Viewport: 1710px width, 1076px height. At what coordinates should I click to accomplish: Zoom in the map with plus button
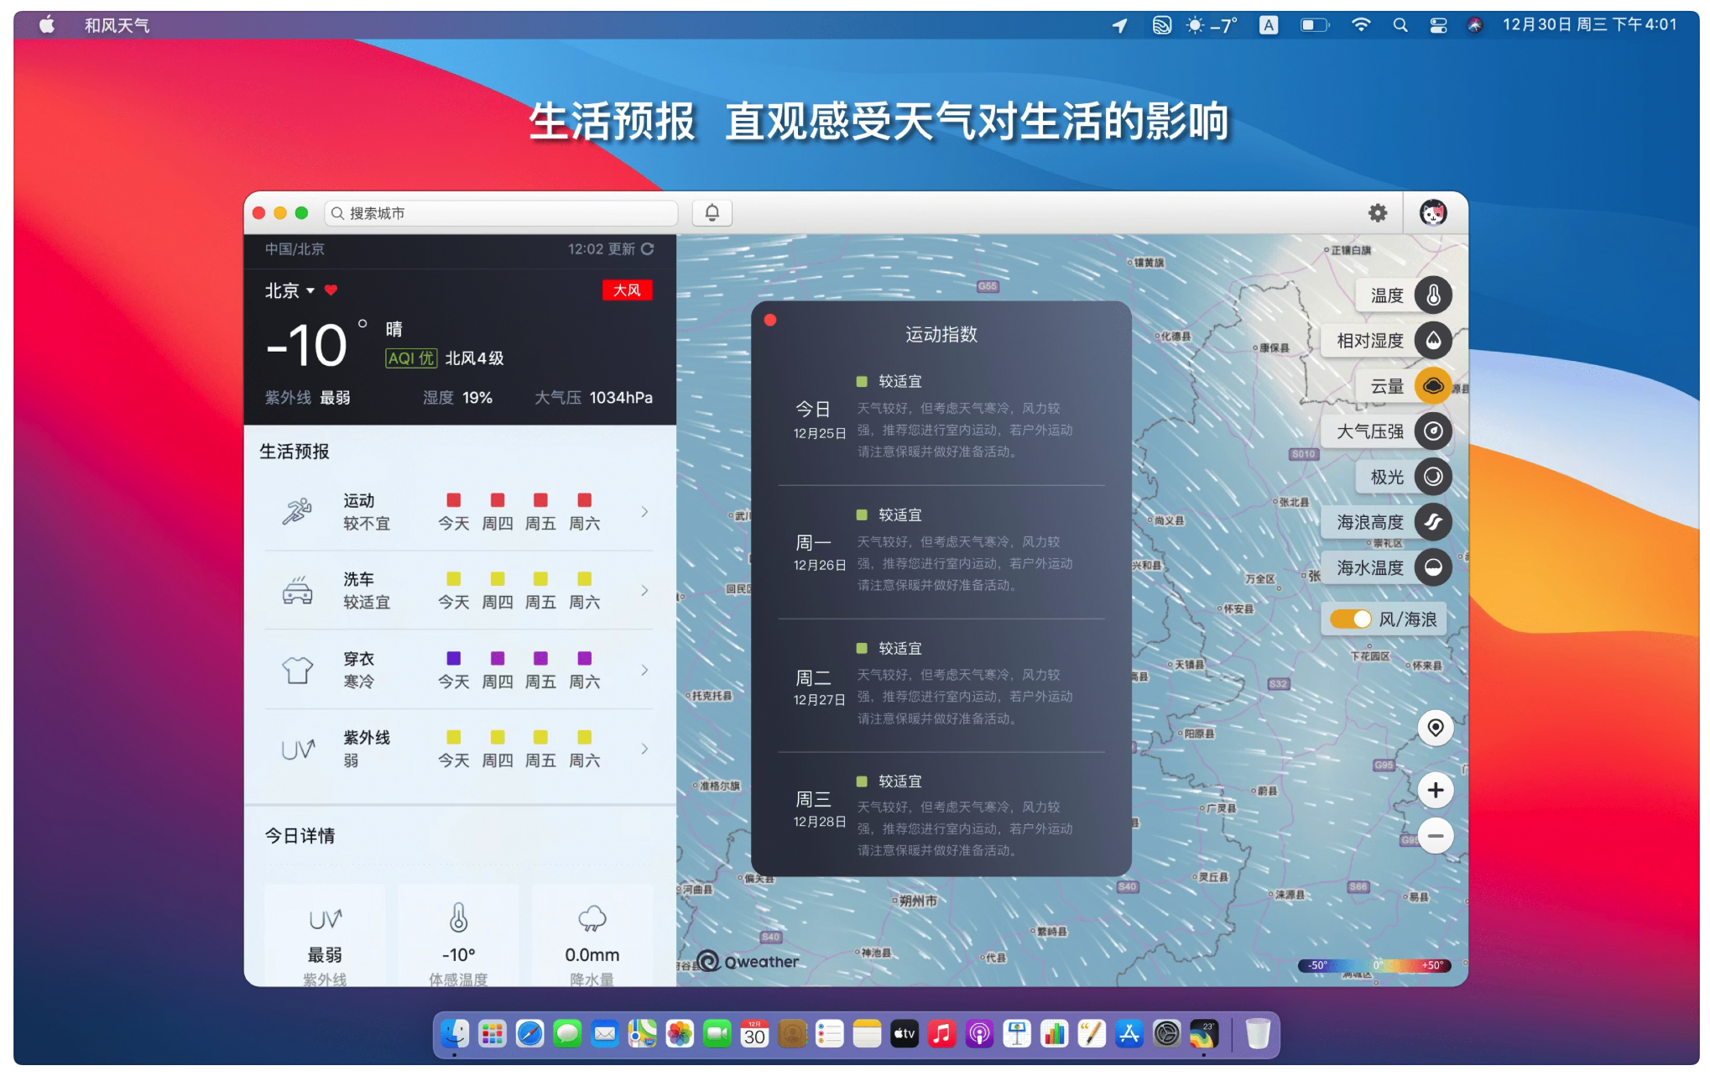[1436, 791]
